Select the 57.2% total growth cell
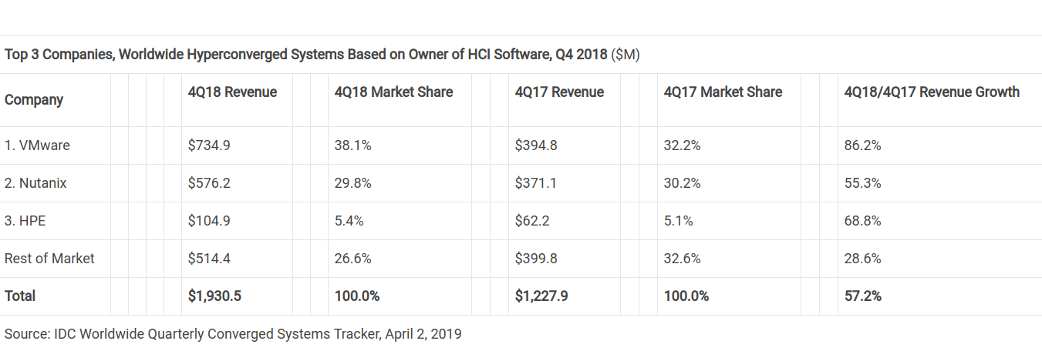The height and width of the screenshot is (351, 1042). click(x=863, y=296)
